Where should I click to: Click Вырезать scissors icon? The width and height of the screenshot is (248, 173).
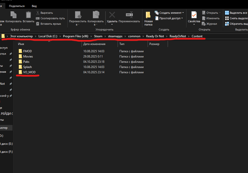point(38,13)
